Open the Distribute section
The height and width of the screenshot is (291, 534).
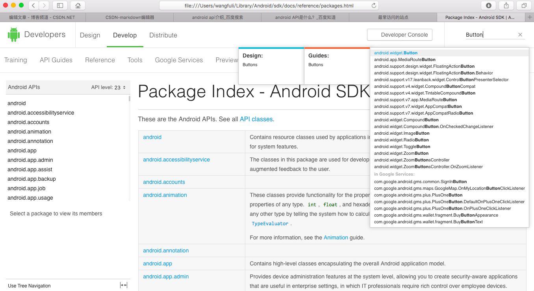point(163,35)
